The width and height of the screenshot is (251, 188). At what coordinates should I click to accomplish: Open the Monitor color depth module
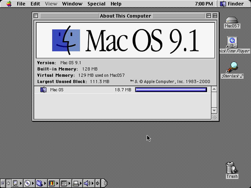pos(53,183)
